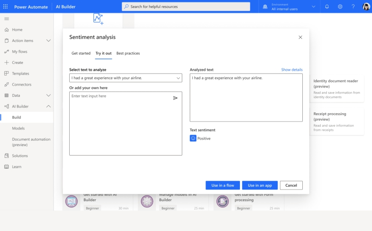
Task: Click the Analyzed text box
Action: tap(246, 97)
